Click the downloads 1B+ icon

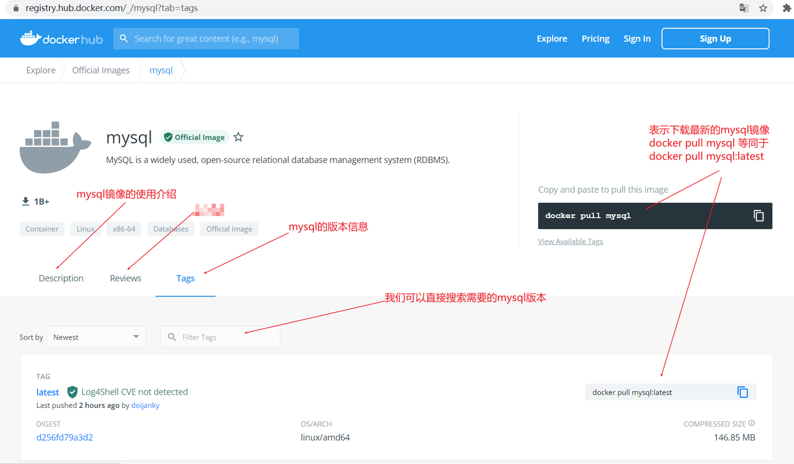pos(25,201)
